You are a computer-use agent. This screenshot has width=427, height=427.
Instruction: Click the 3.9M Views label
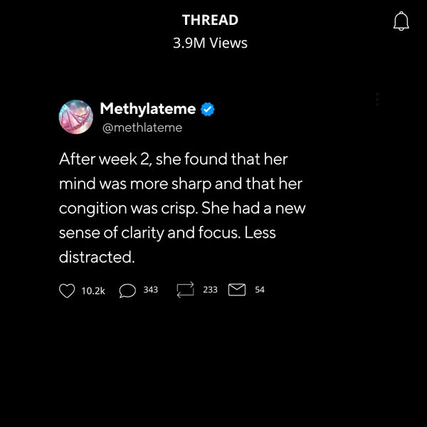(210, 43)
